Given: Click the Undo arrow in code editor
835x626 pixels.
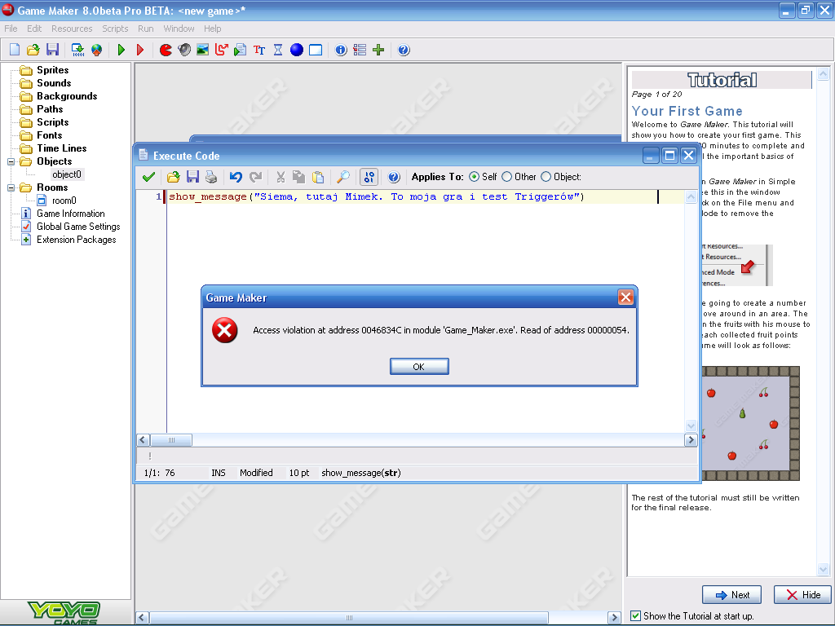Looking at the screenshot, I should click(236, 177).
